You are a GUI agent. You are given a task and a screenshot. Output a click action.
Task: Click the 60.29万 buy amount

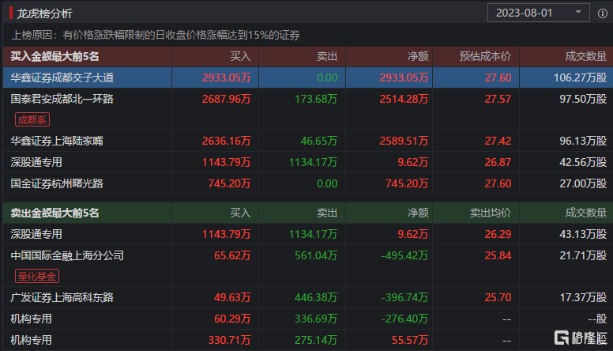coord(232,319)
